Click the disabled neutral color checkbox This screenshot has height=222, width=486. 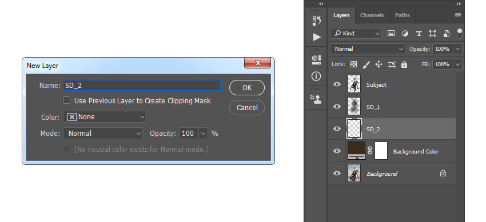pyautogui.click(x=67, y=149)
